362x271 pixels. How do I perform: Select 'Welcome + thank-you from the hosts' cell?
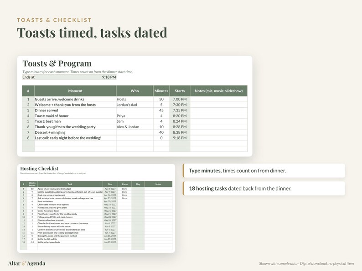coord(75,105)
